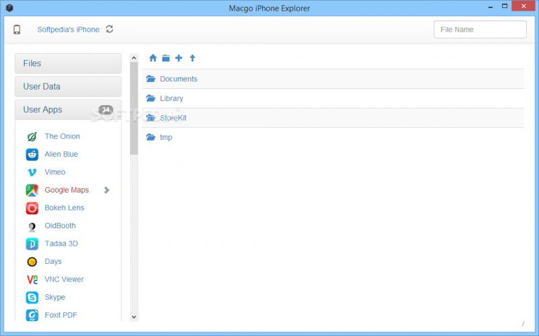Image resolution: width=539 pixels, height=336 pixels.
Task: Click the up arrow upload icon
Action: click(192, 59)
